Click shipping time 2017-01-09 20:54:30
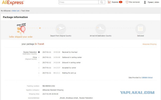161x100 pixels. (50, 94)
